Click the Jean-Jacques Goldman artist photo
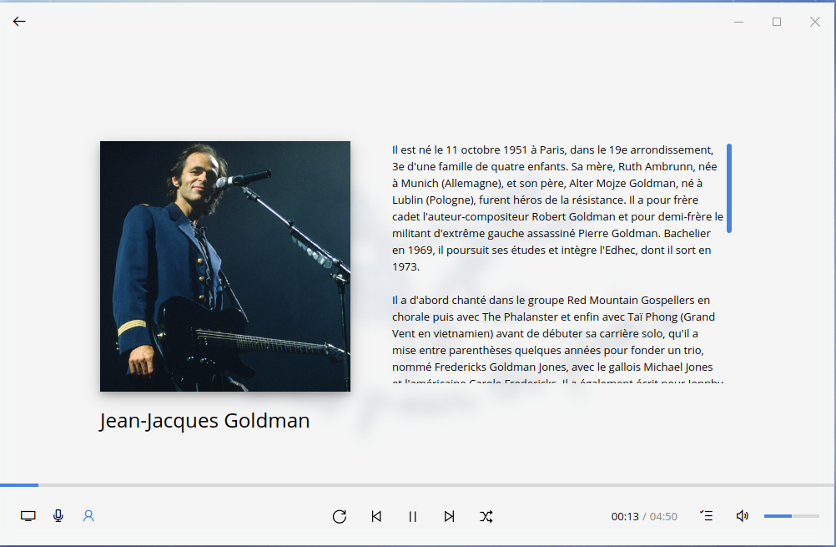Screen dimensions: 836x547 (x=225, y=266)
